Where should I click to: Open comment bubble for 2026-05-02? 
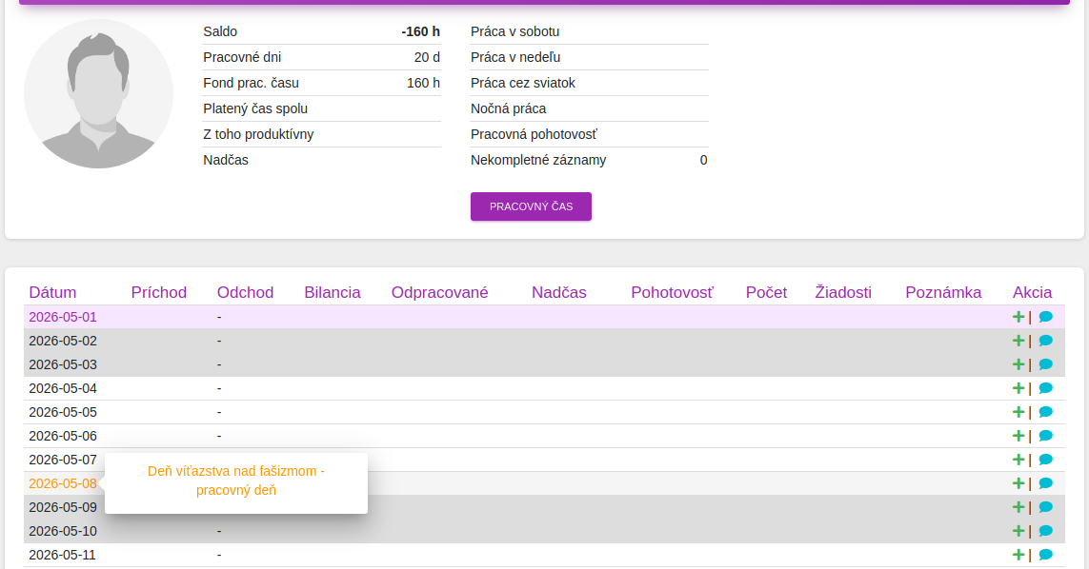(1045, 341)
